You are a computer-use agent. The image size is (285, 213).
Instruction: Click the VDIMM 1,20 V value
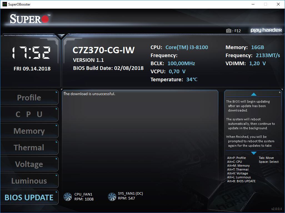click(x=257, y=63)
